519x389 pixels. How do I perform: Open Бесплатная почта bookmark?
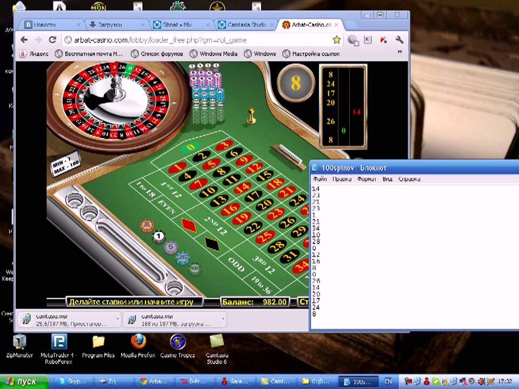coord(89,53)
